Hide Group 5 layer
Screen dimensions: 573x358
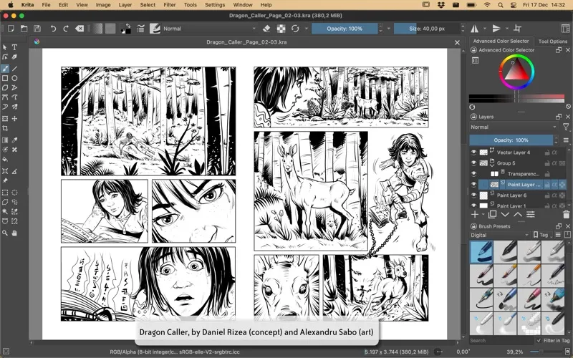pos(473,163)
